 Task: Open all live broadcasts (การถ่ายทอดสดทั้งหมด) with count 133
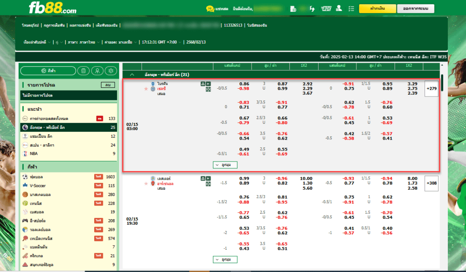tap(69, 118)
